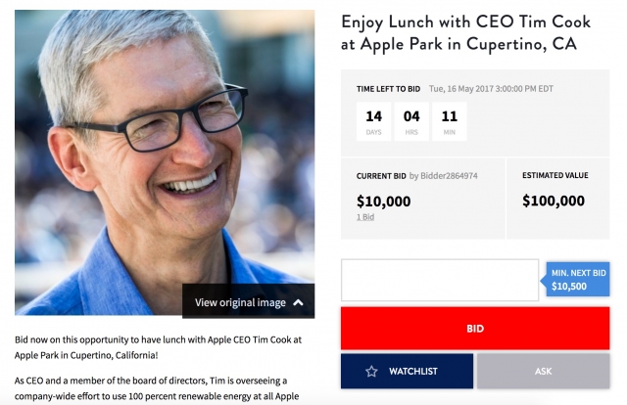Click the "As CEO and a member" paragraph
The width and height of the screenshot is (627, 405).
(x=159, y=387)
